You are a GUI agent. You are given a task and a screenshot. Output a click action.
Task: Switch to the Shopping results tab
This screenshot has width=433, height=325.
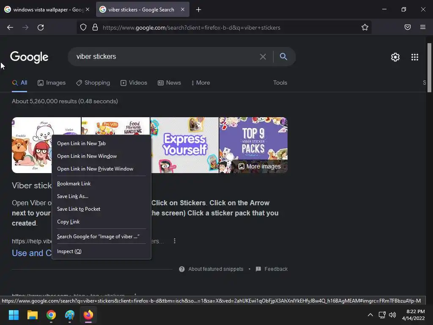93,83
